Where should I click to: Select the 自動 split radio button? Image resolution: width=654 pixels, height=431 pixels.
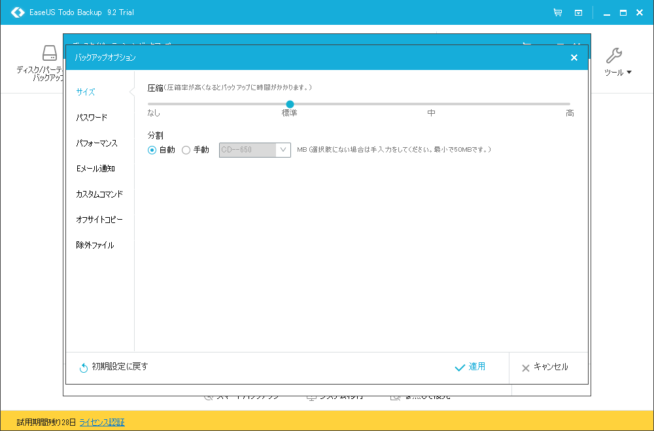click(x=152, y=150)
